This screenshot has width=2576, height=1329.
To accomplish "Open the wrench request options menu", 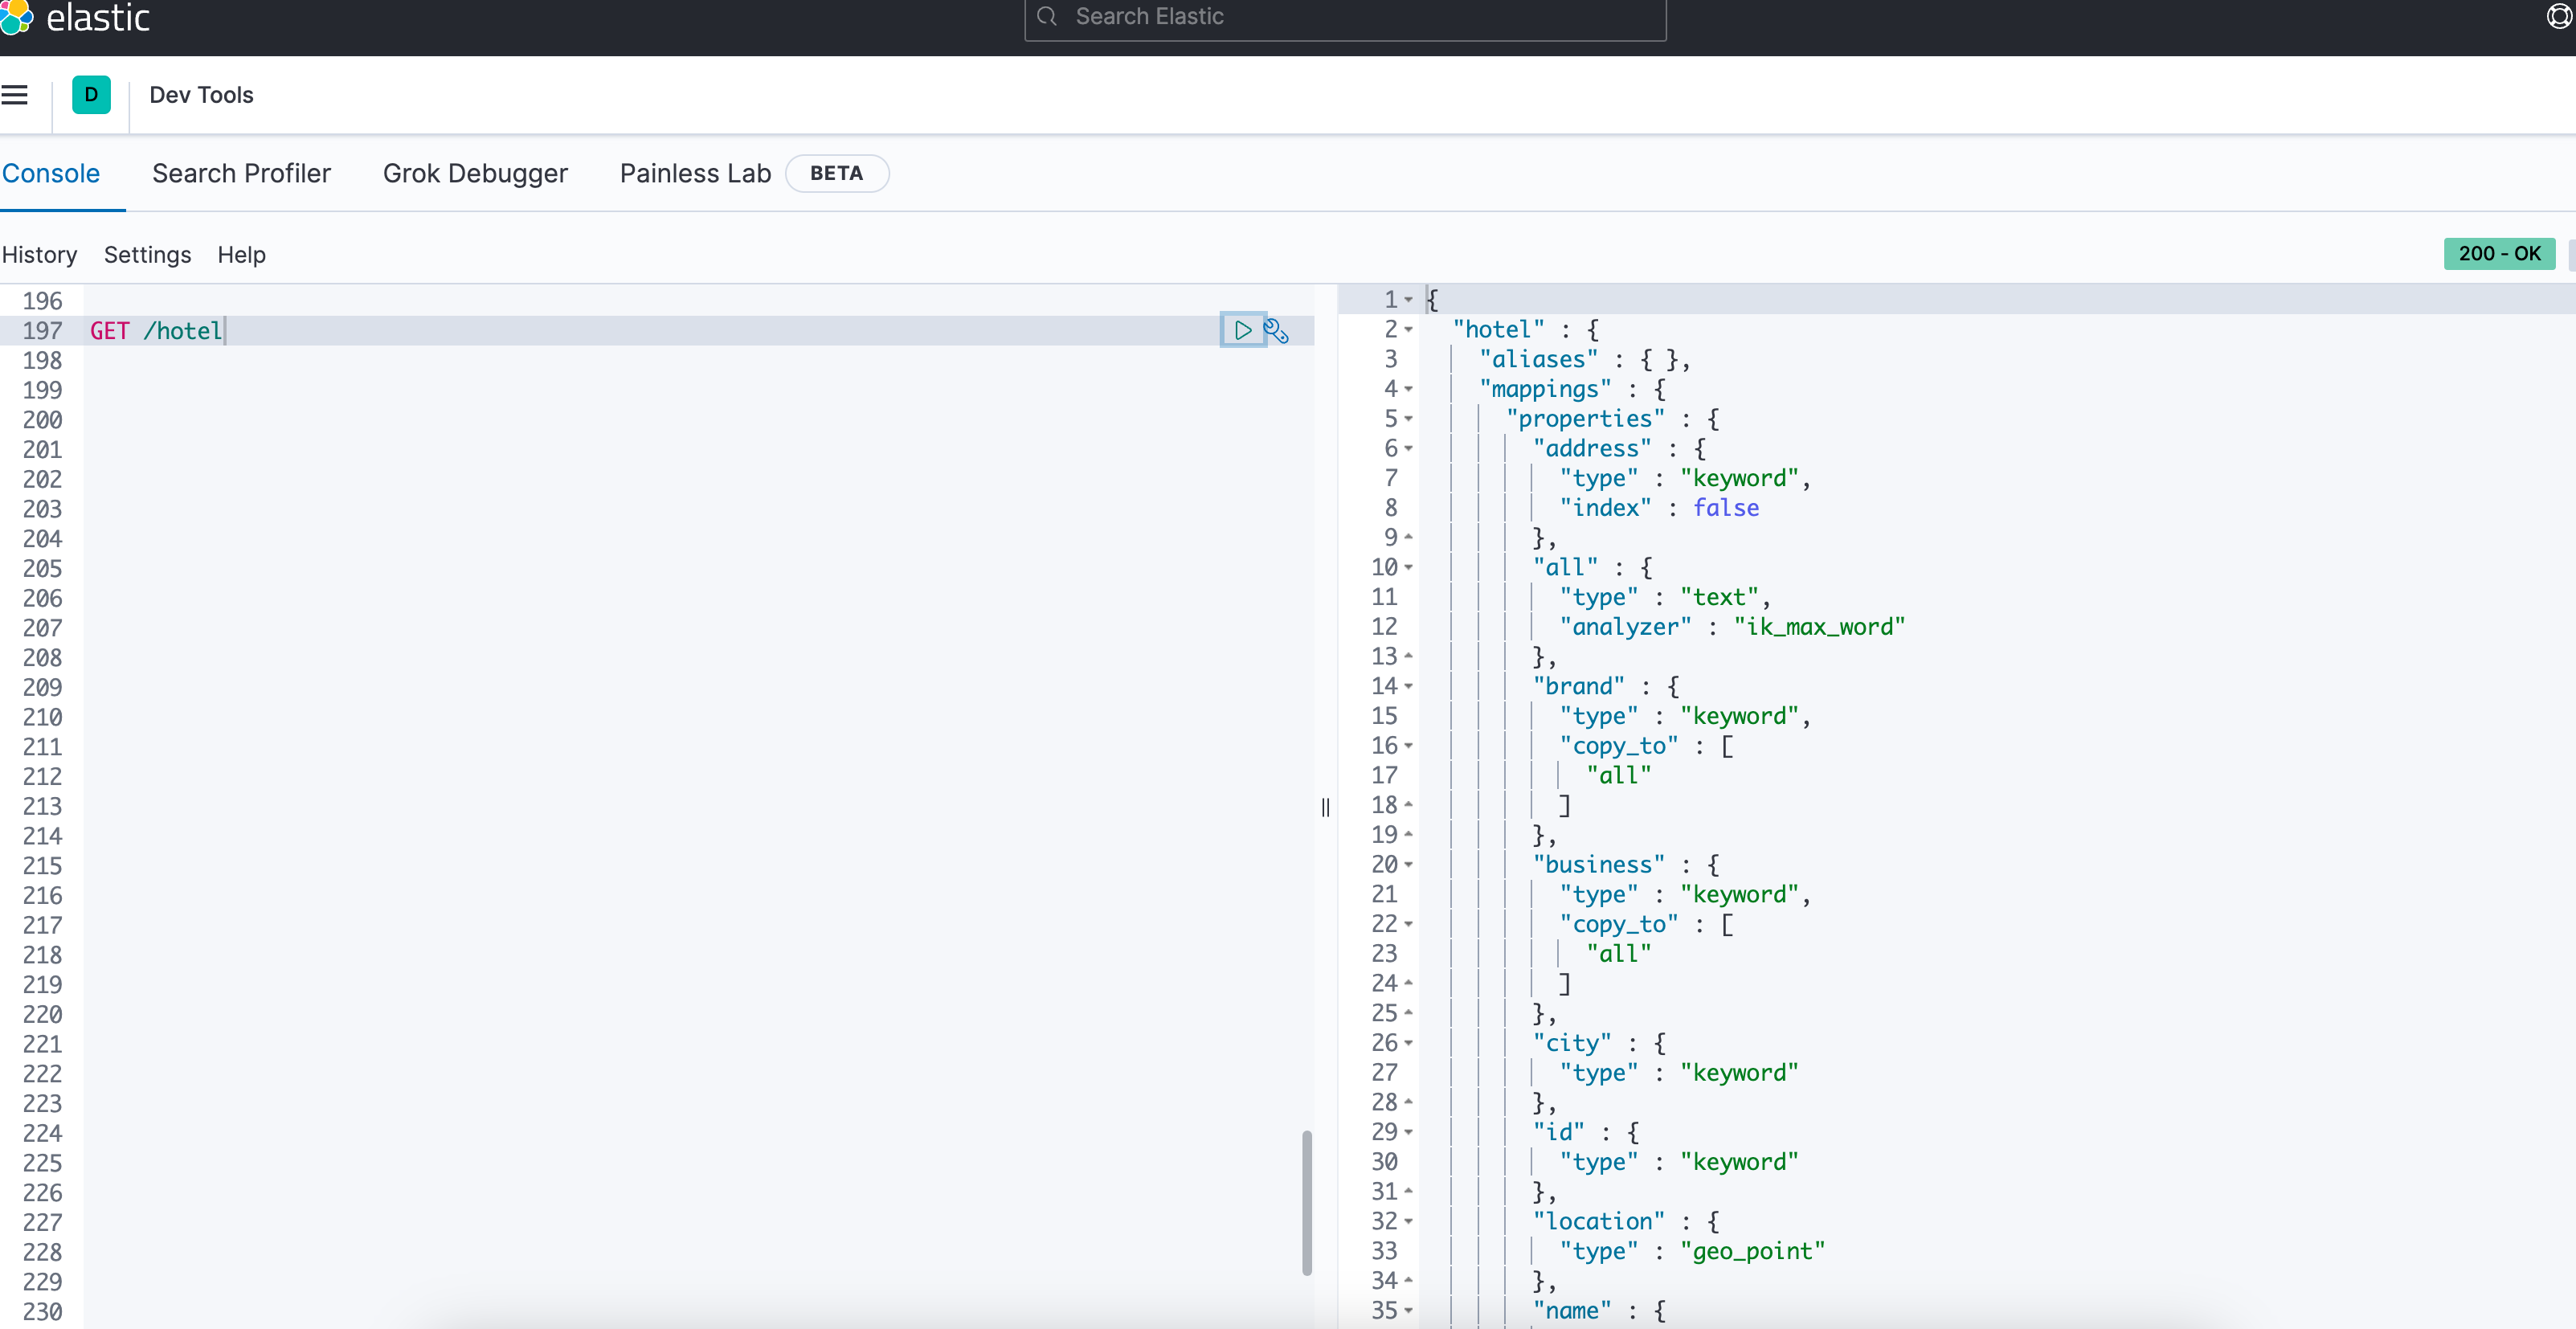I will [x=1276, y=331].
